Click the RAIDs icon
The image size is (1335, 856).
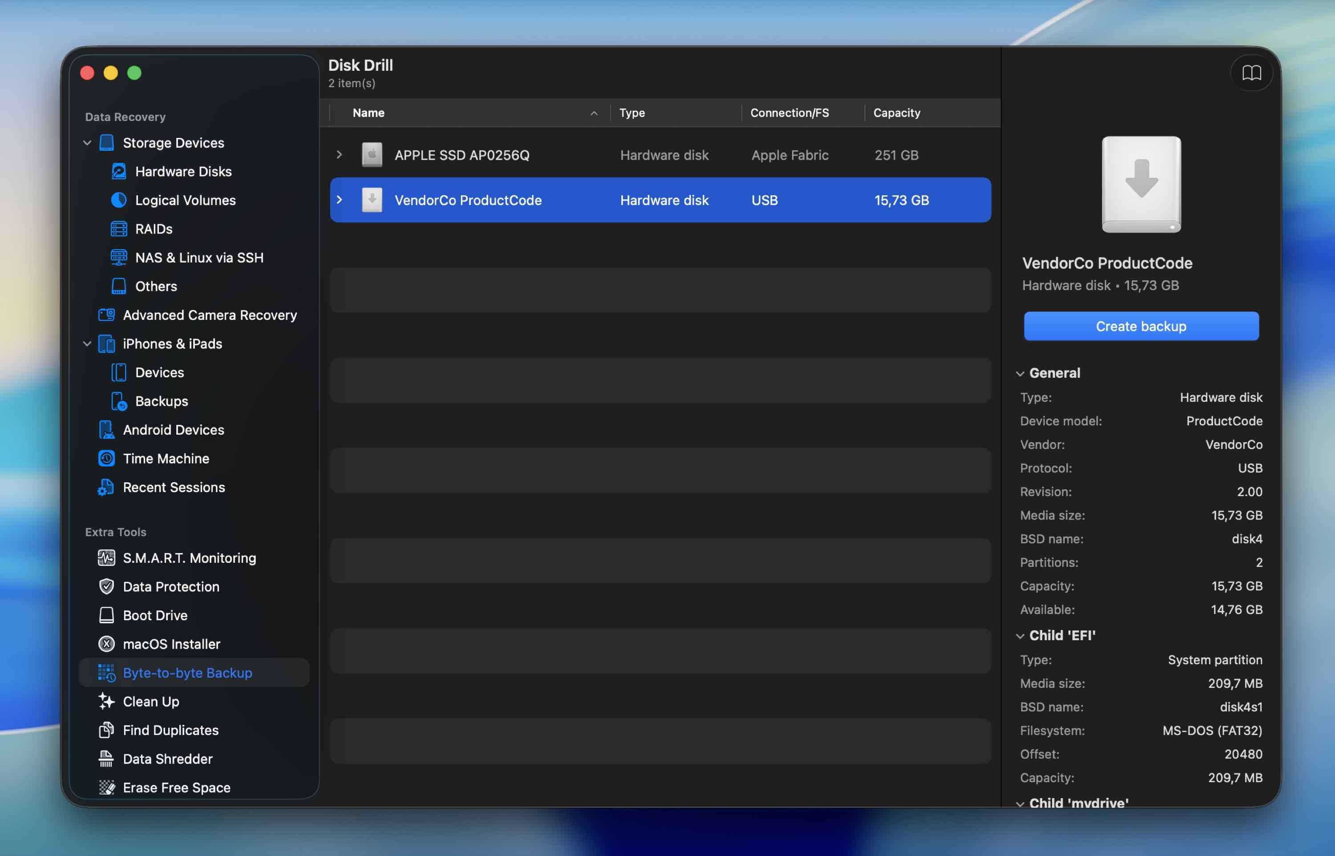pyautogui.click(x=118, y=228)
